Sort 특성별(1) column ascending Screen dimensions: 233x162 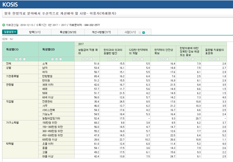click(x=16, y=59)
